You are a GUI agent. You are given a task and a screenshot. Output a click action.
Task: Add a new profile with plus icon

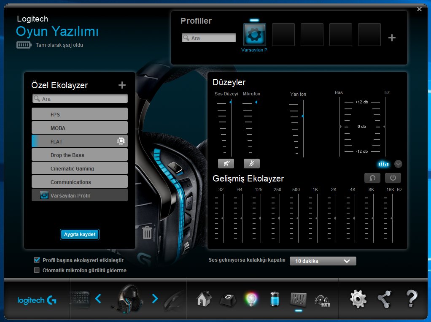point(392,38)
